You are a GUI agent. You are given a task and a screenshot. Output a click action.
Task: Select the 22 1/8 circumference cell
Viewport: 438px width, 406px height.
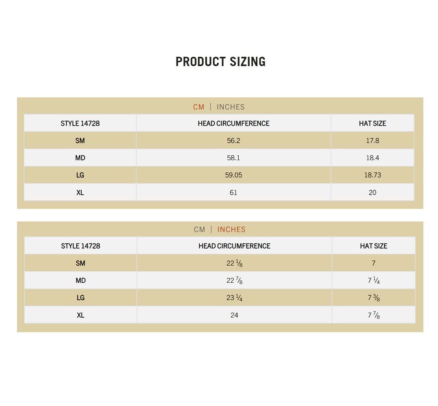click(234, 263)
